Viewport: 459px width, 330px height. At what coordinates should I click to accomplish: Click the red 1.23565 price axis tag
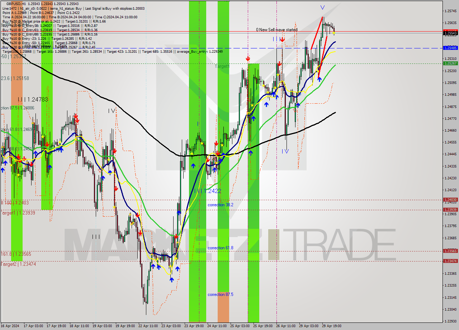pyautogui.click(x=450, y=251)
